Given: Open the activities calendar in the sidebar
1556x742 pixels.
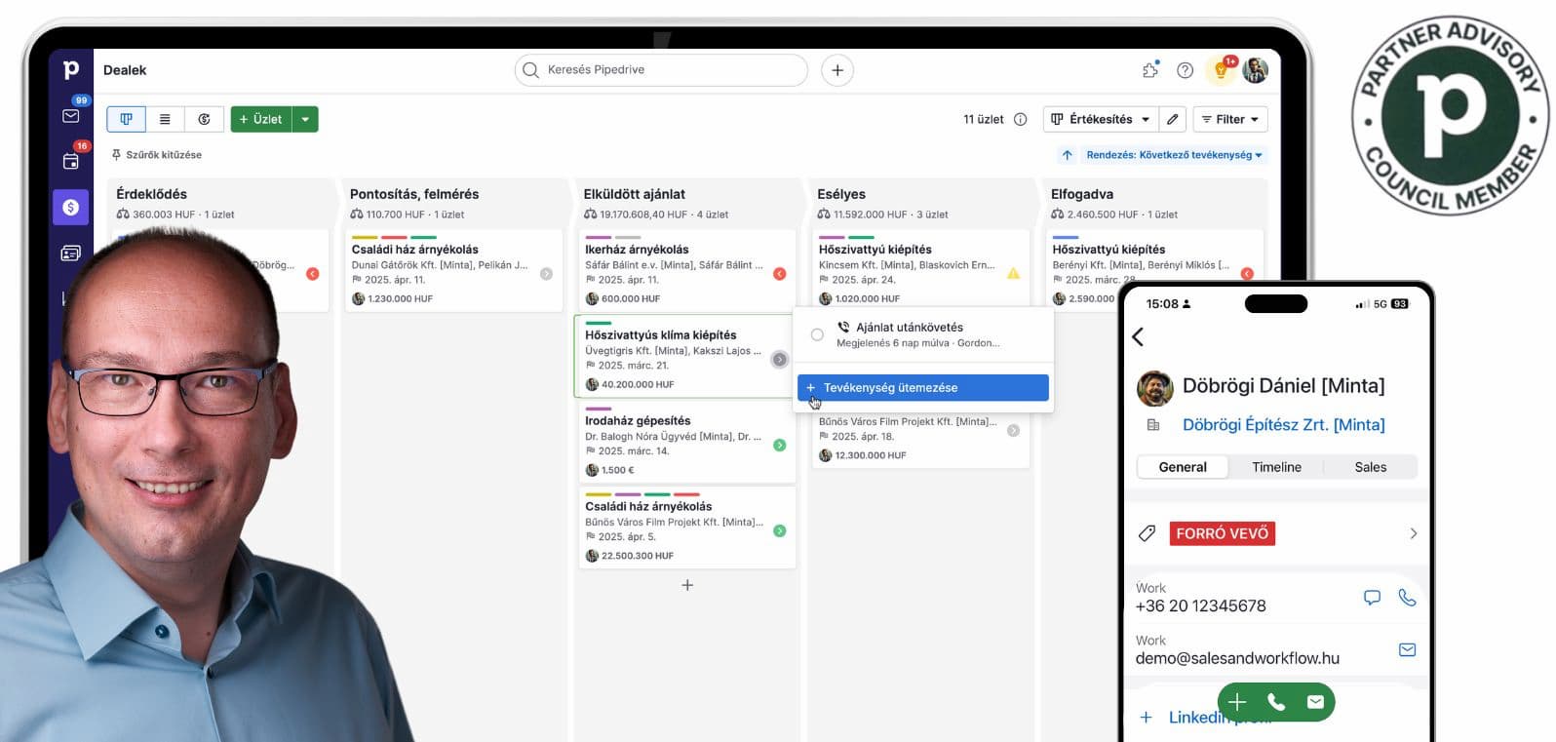Looking at the screenshot, I should click(x=71, y=161).
